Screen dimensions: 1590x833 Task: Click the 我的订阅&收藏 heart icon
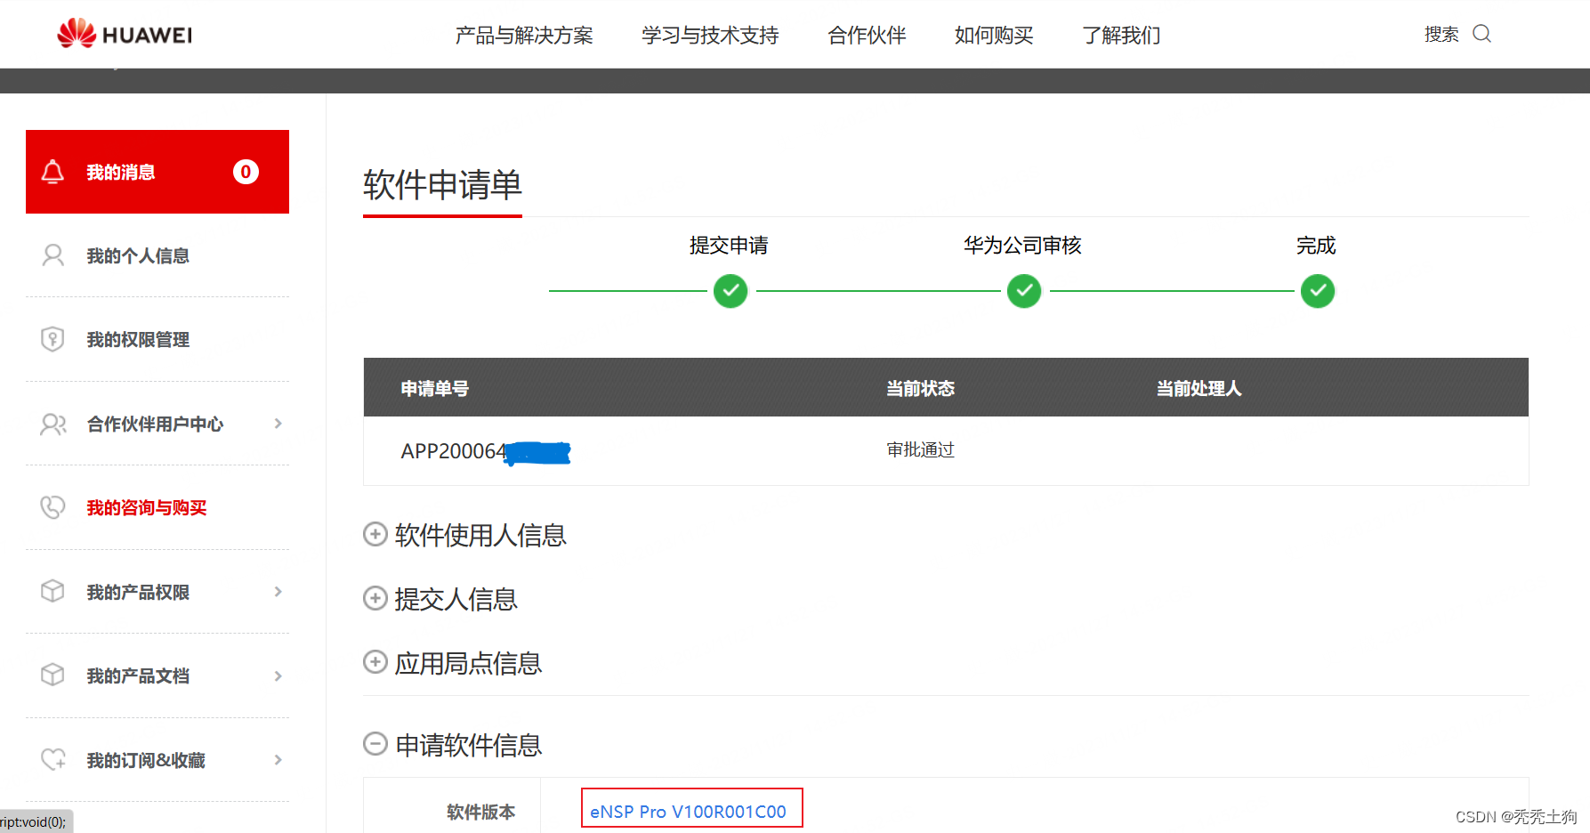tap(53, 759)
